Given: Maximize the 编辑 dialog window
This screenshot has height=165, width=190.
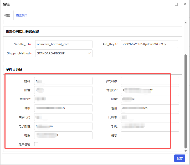Looking at the screenshot, I should coord(176,4).
